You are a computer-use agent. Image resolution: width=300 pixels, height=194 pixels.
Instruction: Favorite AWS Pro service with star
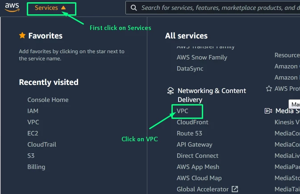pyautogui.click(x=269, y=89)
